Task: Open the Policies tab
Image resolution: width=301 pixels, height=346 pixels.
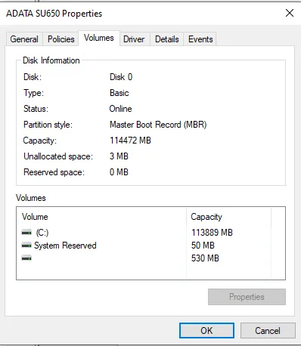Action: click(x=61, y=39)
